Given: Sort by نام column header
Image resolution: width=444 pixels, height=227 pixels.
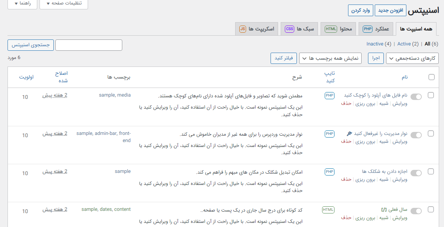Looking at the screenshot, I should pos(404,77).
